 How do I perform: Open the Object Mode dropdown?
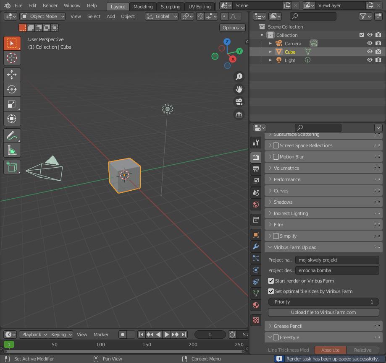[x=43, y=16]
